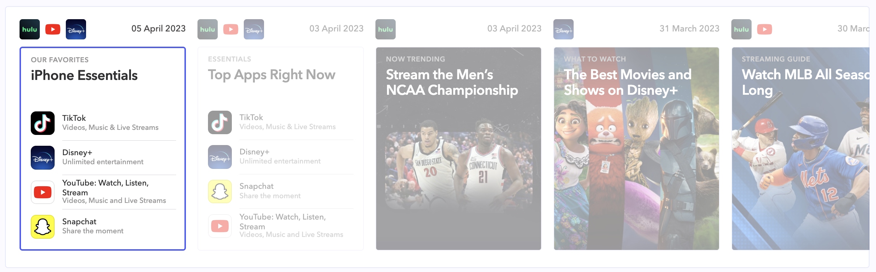Click the 31 March 2023 date label
This screenshot has height=272, width=876.
click(689, 29)
